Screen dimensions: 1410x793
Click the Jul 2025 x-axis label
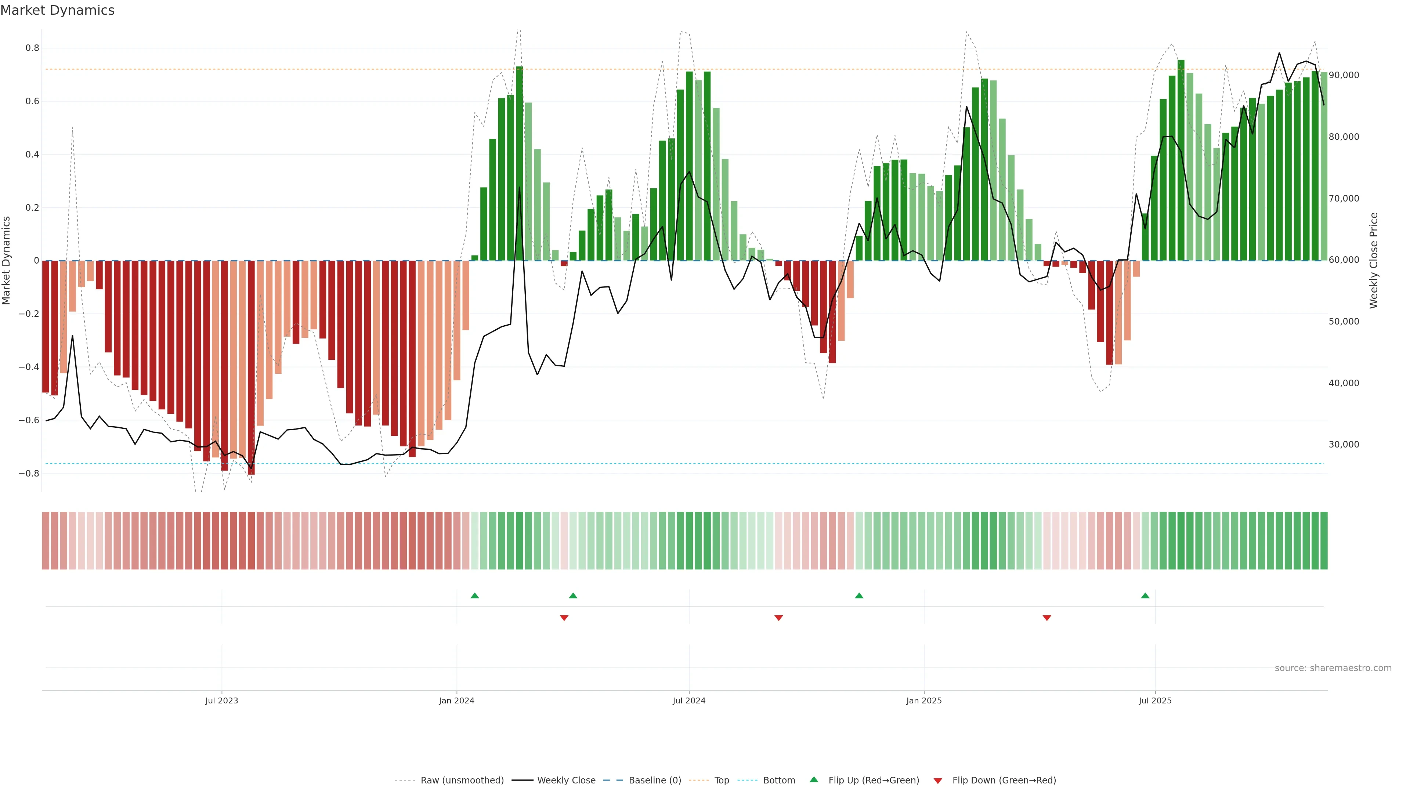(1155, 700)
